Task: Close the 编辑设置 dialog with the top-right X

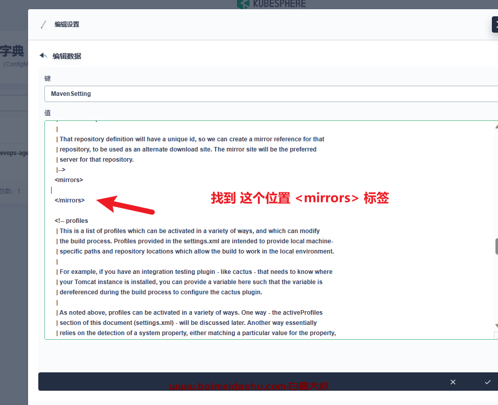Action: tap(496, 24)
